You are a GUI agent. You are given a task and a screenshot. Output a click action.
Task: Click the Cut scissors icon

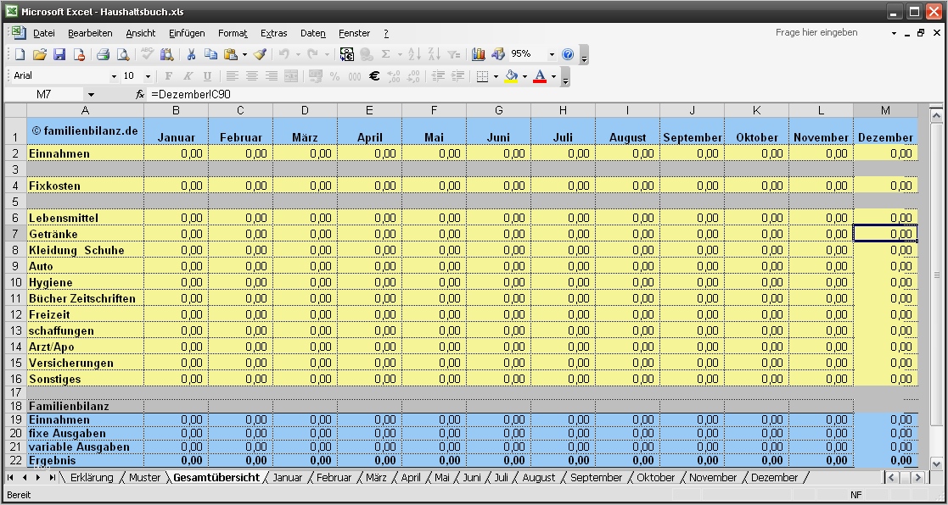191,54
